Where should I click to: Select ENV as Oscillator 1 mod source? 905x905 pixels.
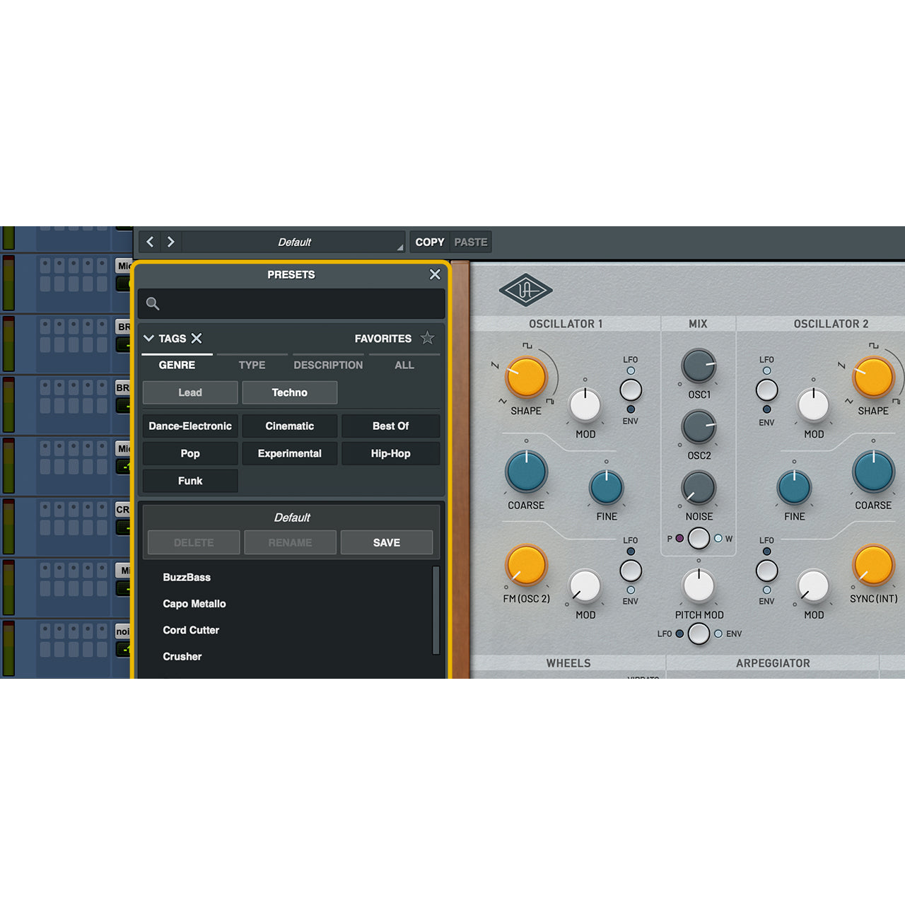point(631,410)
